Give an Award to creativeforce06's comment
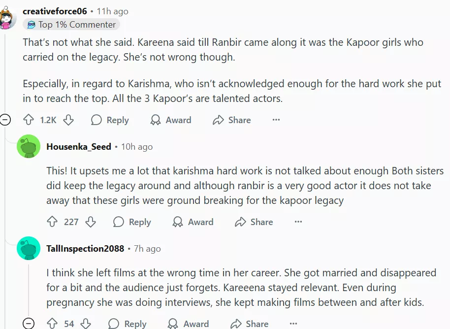 click(170, 120)
